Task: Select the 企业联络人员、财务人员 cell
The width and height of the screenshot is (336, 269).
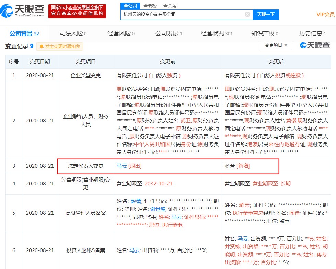Action: click(85, 120)
